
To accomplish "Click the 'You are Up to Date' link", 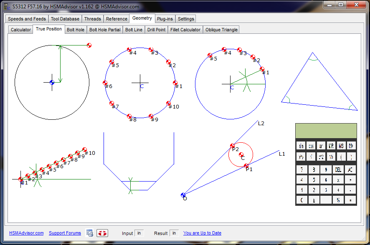I will pos(202,233).
